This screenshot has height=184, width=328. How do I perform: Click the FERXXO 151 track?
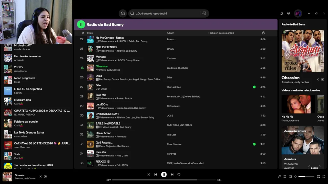click(x=103, y=162)
